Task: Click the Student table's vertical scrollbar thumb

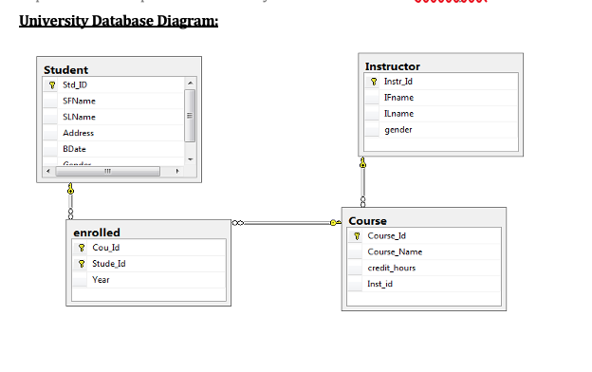Action: coord(190,116)
